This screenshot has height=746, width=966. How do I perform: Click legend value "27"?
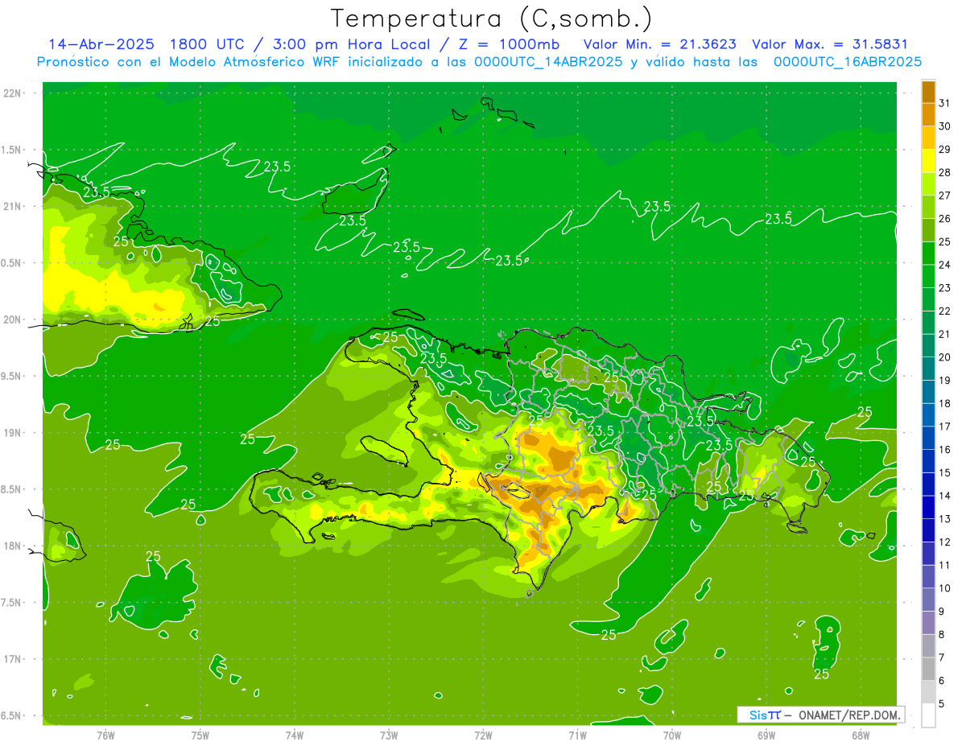coord(944,196)
